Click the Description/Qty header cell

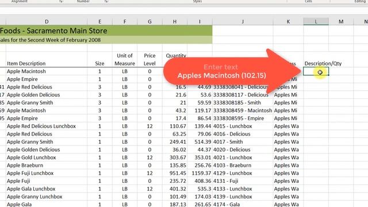pyautogui.click(x=323, y=63)
